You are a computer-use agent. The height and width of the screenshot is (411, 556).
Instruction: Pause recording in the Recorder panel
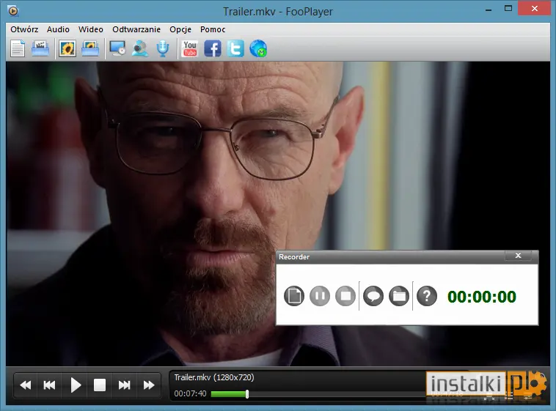[320, 296]
